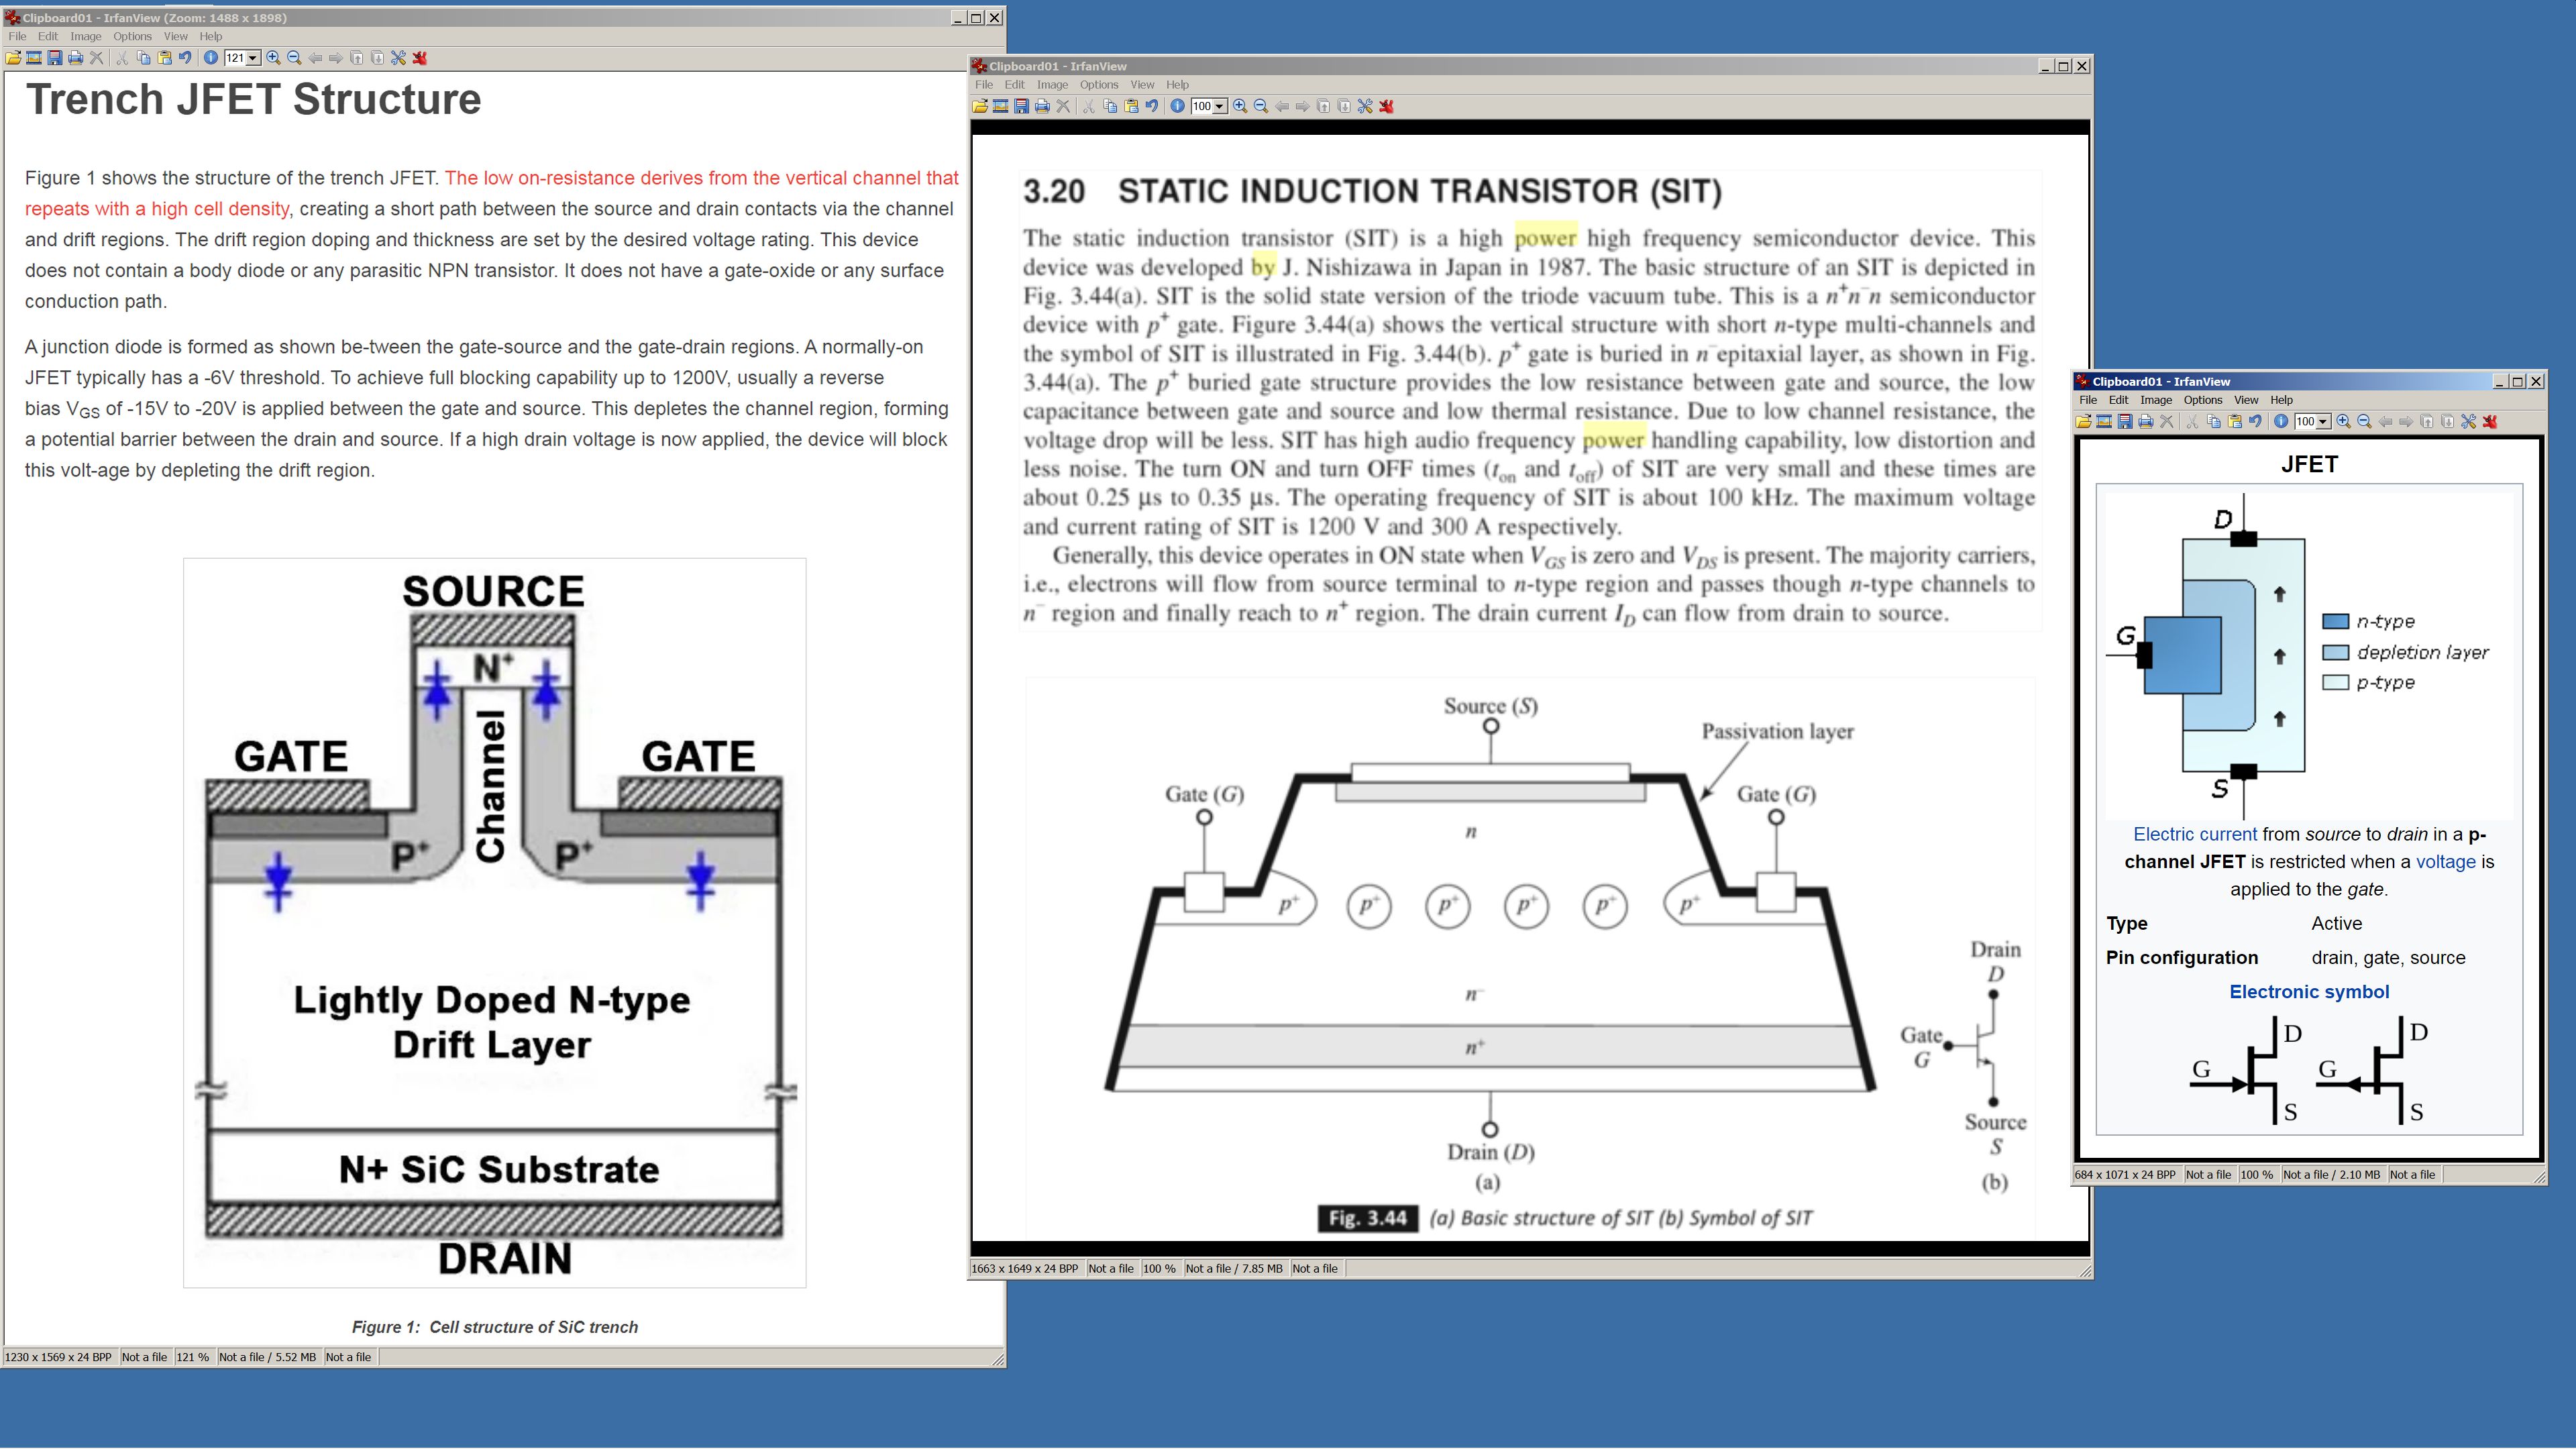Image resolution: width=2576 pixels, height=1449 pixels.
Task: Click Print icon in JFET window
Action: point(2146,421)
